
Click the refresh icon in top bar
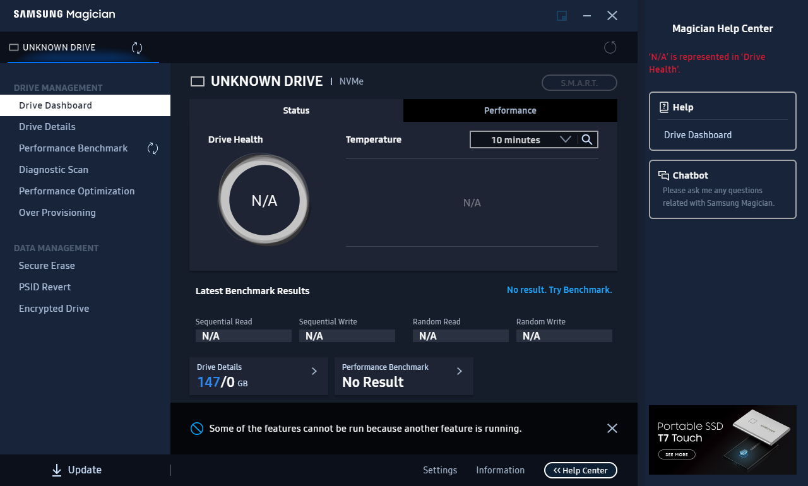610,47
